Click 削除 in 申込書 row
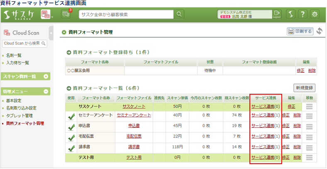327x169 pixels. pos(297,126)
